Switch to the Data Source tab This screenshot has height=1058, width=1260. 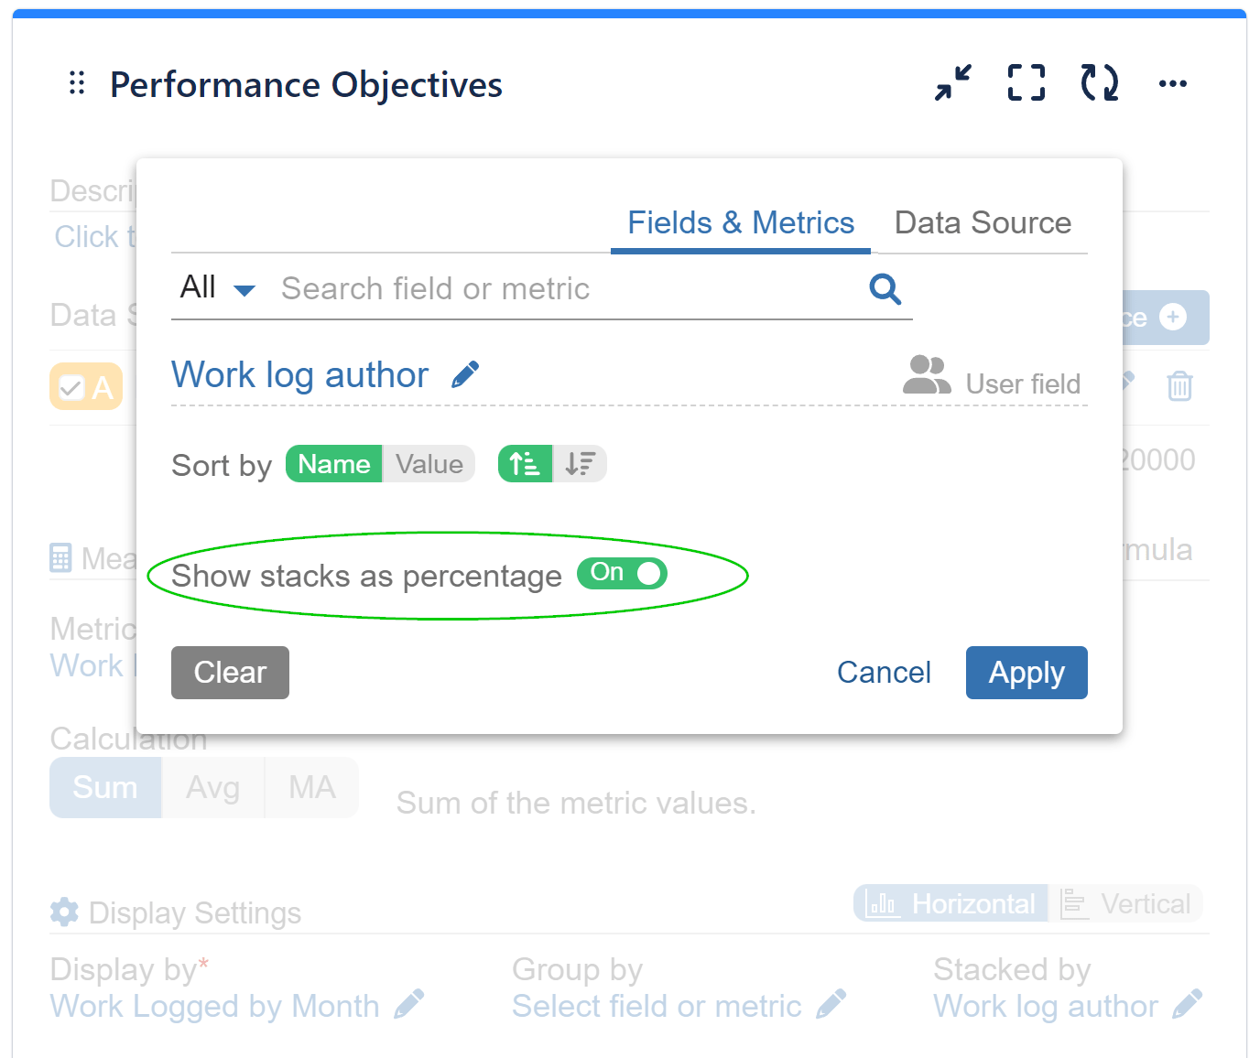point(983,222)
